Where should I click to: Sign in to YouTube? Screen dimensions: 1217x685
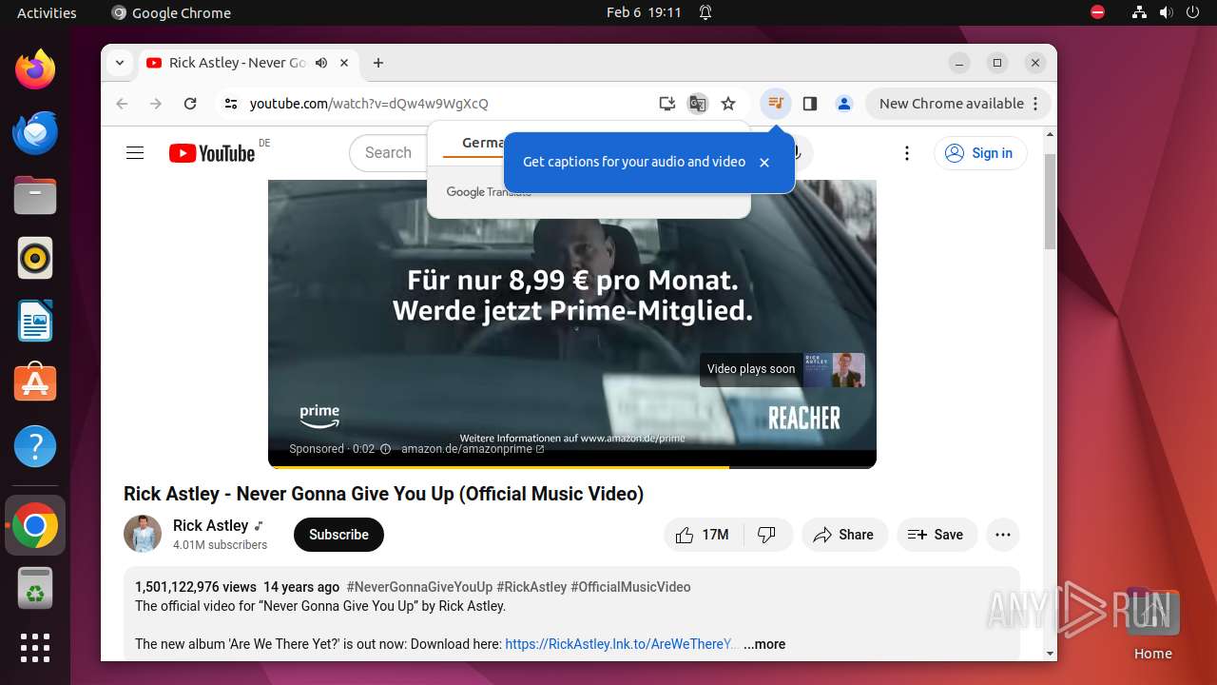coord(980,153)
